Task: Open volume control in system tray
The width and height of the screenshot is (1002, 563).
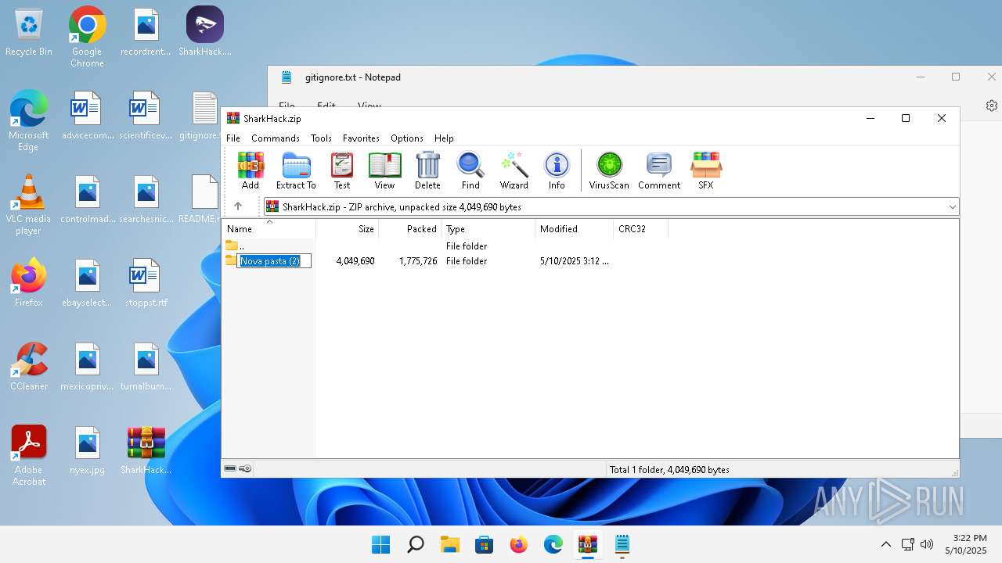Action: [x=927, y=544]
